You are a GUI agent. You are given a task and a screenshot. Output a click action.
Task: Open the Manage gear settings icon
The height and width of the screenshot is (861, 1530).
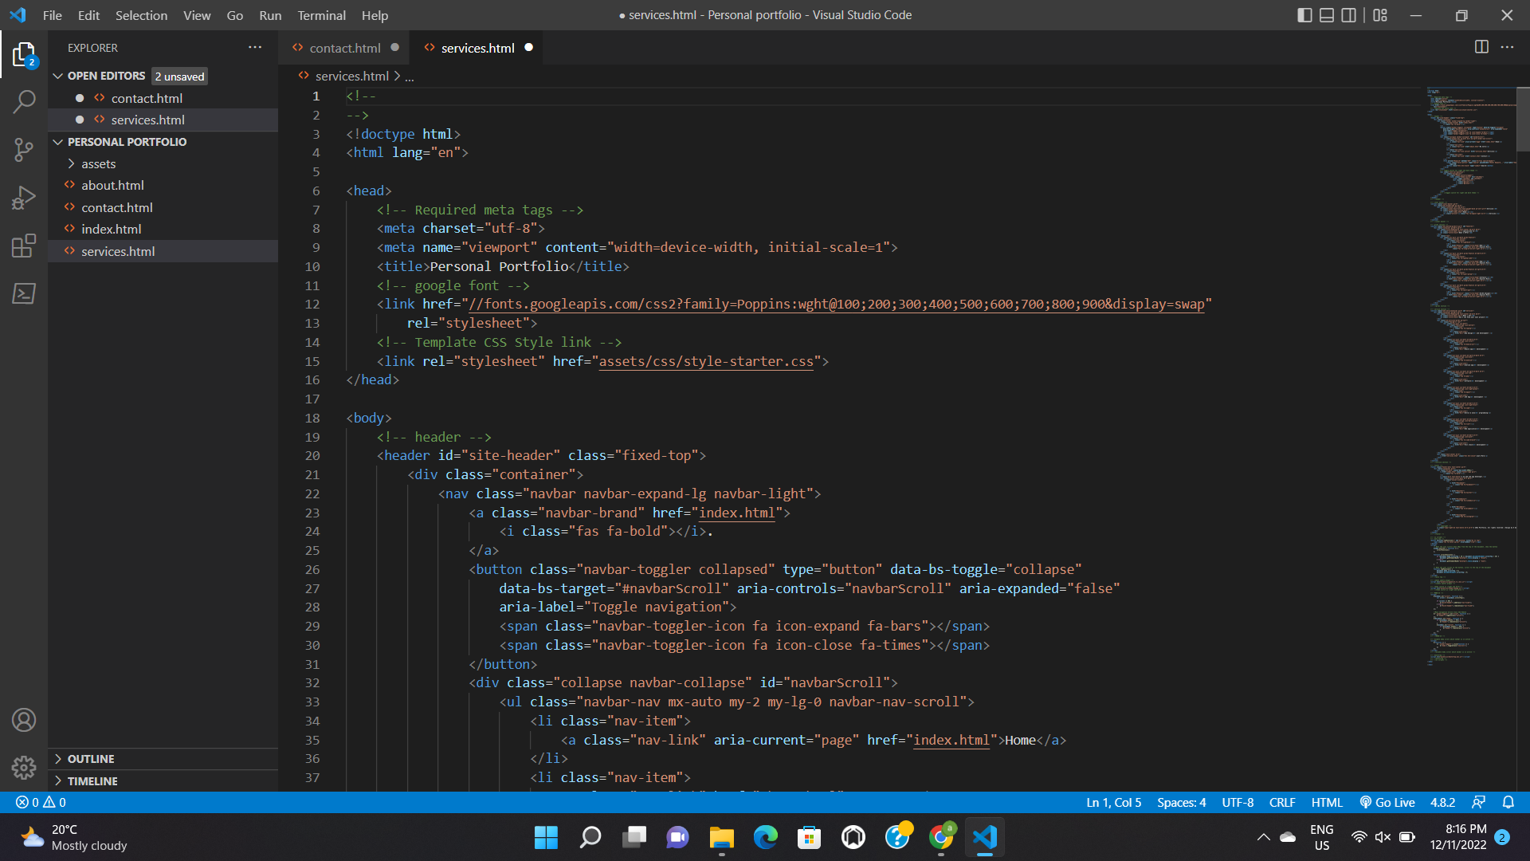coord(24,767)
